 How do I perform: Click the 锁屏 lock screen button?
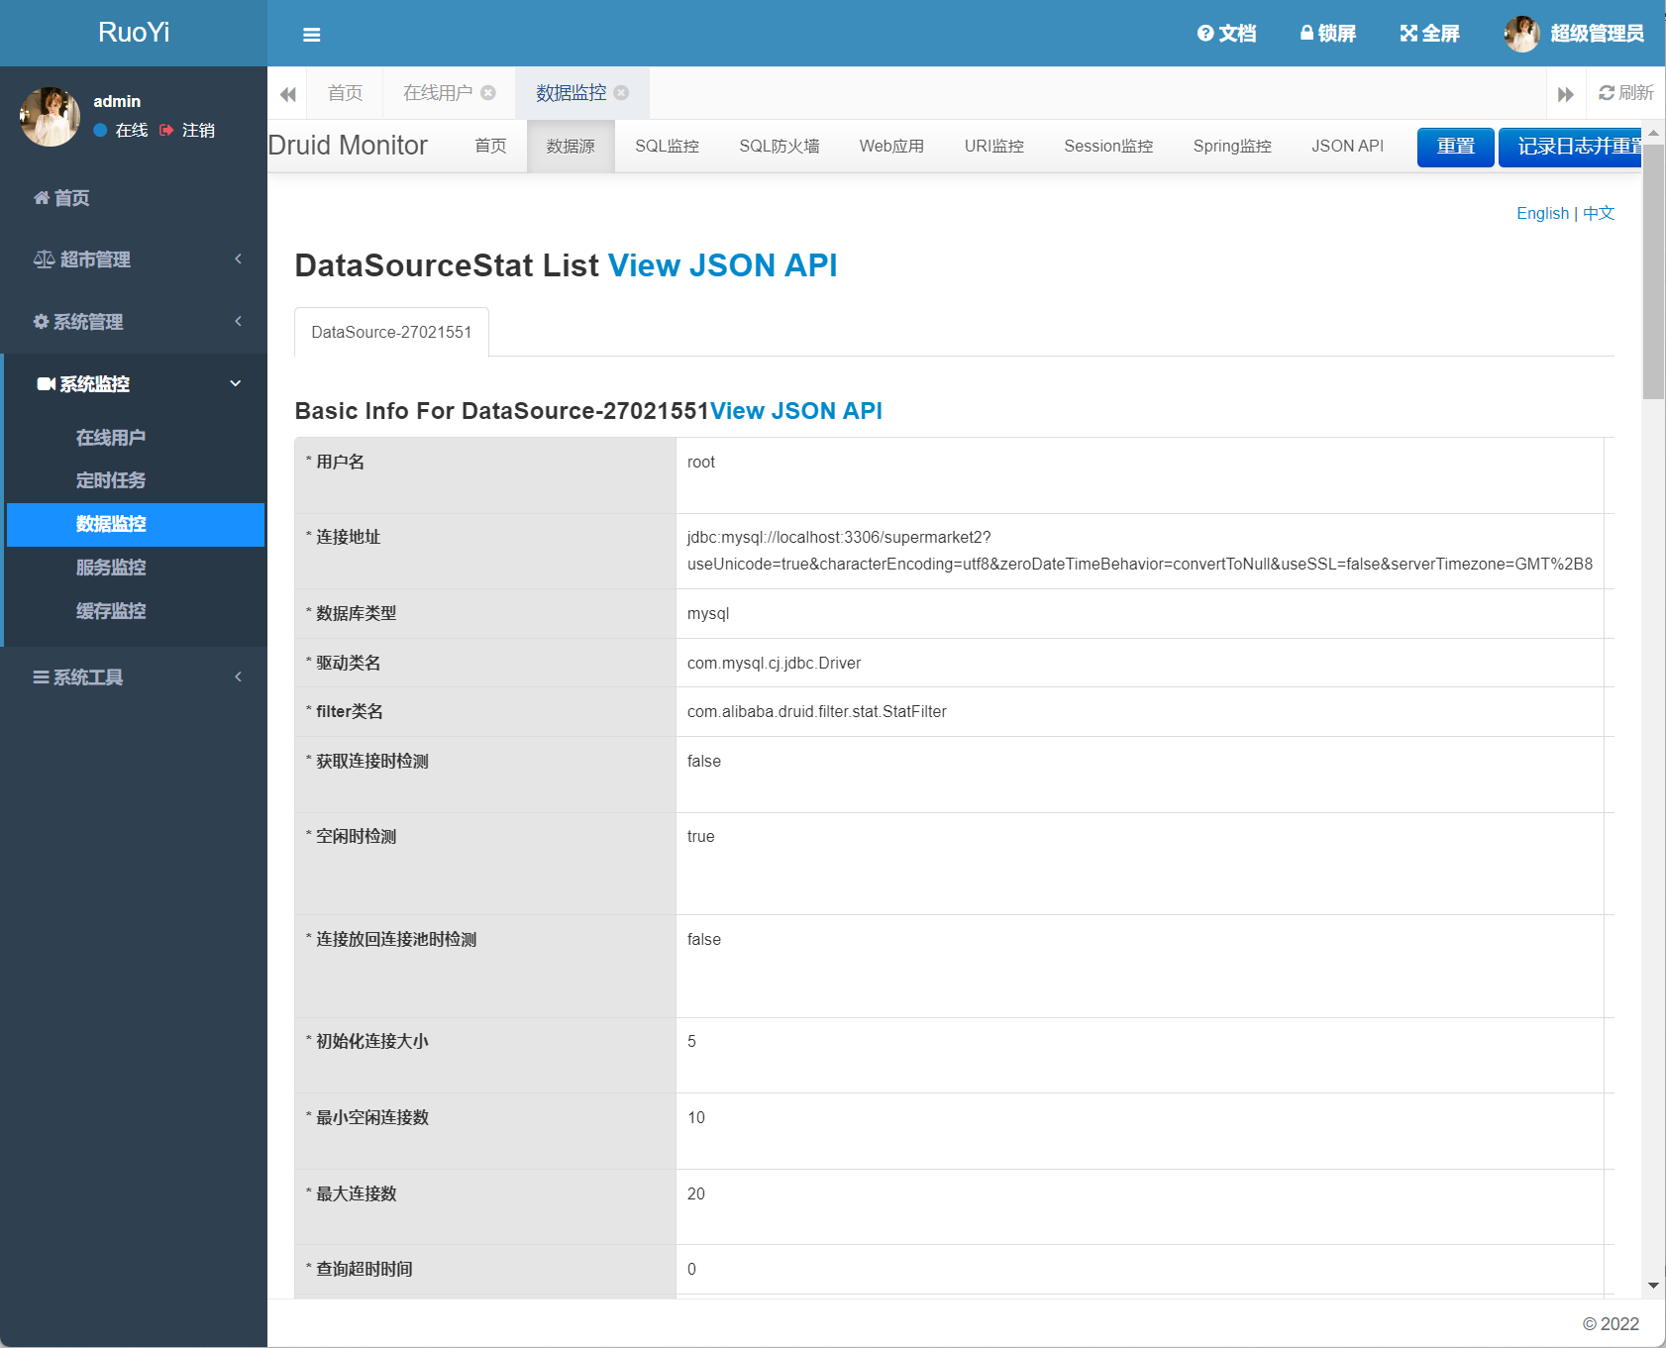[1327, 34]
